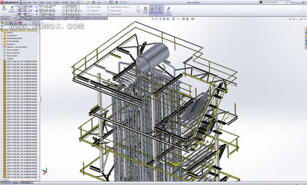Open the Search Commands dropdown arrow

(x=290, y=2)
